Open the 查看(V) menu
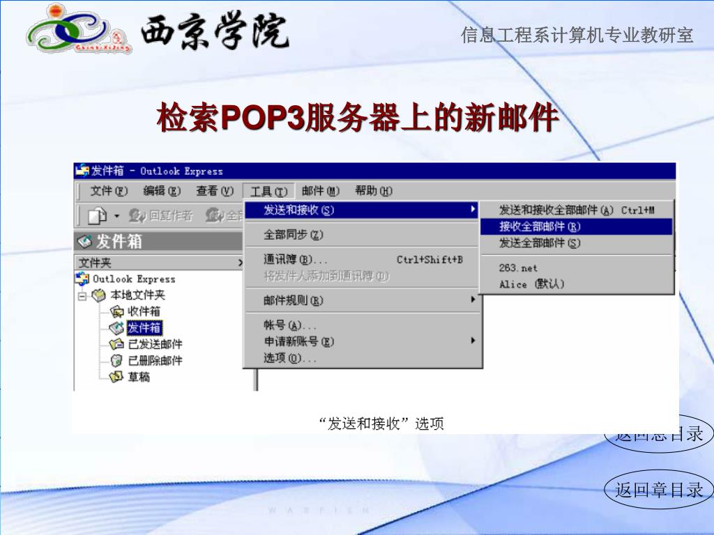This screenshot has height=535, width=714. tap(215, 191)
